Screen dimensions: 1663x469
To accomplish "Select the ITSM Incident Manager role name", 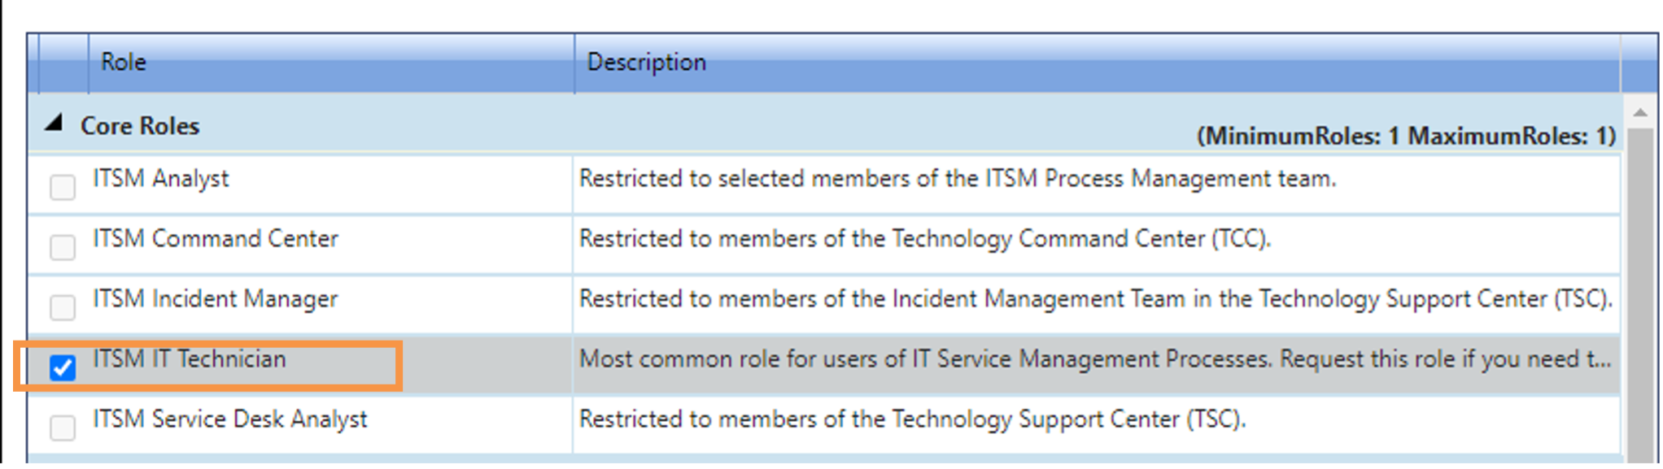I will (216, 299).
